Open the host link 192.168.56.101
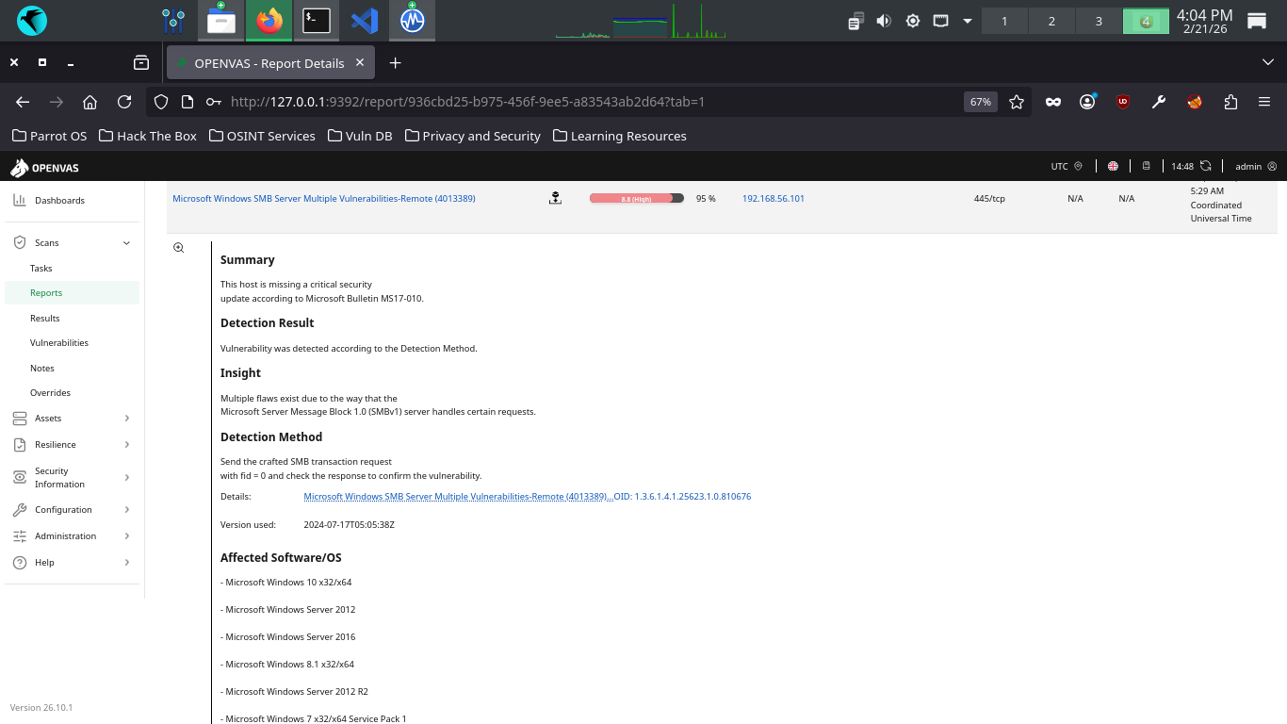 click(773, 199)
